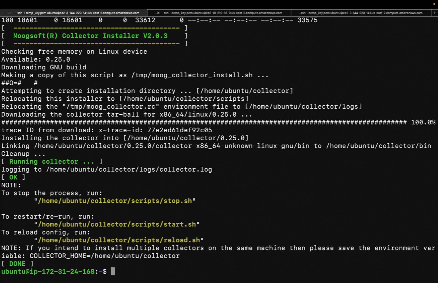
Task: Click the "Moogsoft(R) Collector Installer V2.0.3" heading
Action: (90, 36)
